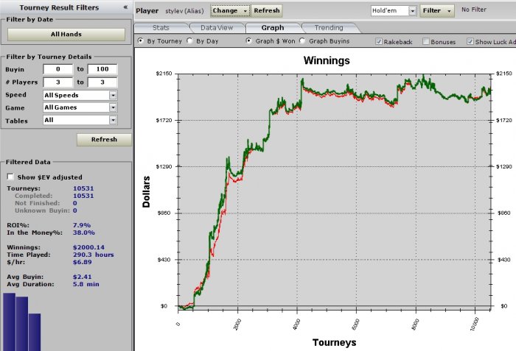Toggle the Rakeback checkbox
This screenshot has width=516, height=351.
[379, 41]
